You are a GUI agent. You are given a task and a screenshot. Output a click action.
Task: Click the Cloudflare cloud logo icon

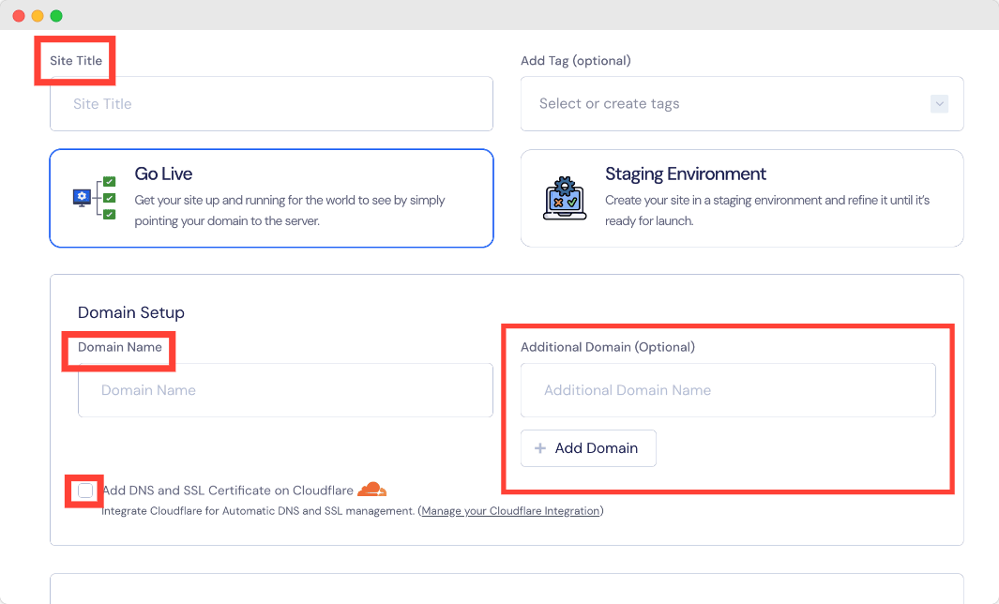click(372, 490)
